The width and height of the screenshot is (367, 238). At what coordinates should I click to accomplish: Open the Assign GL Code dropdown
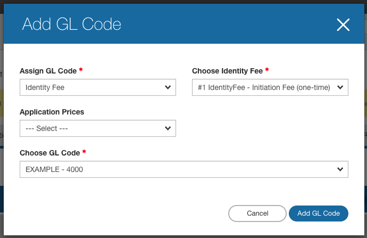point(97,87)
